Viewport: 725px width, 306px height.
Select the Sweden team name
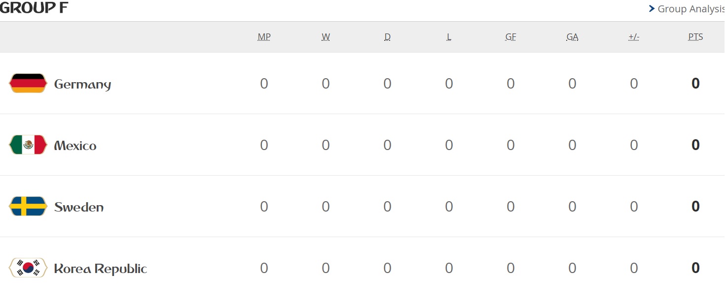click(79, 207)
